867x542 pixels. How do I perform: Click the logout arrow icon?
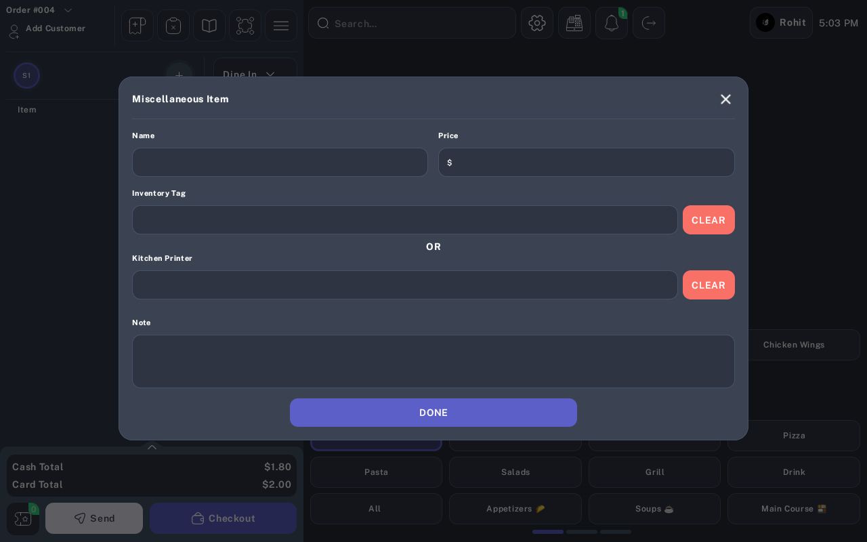(x=649, y=23)
